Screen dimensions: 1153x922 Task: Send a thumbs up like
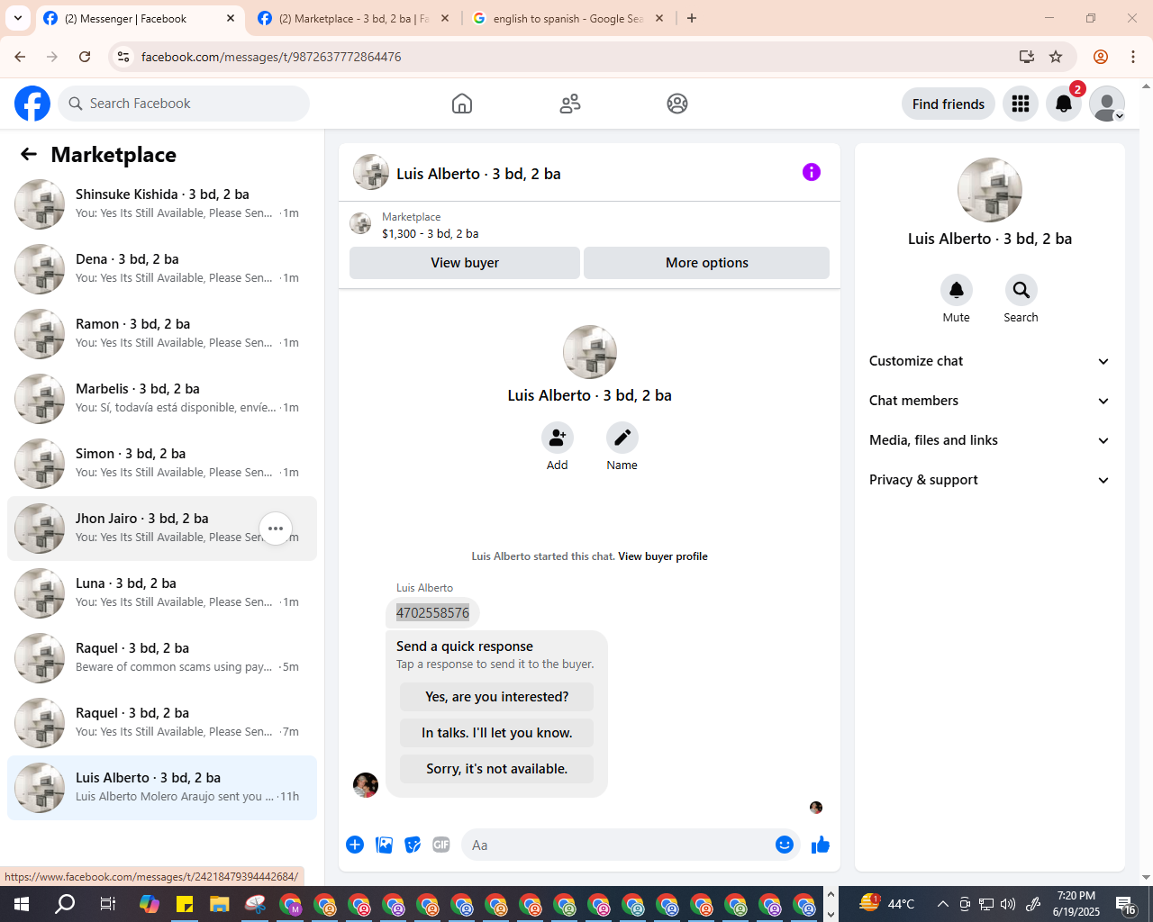coord(821,845)
